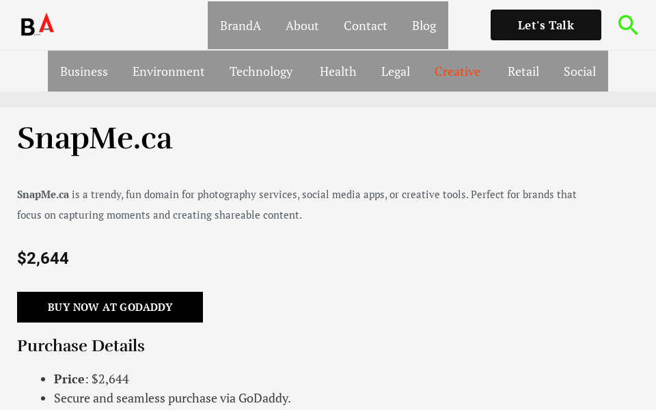Select the Creative category
The width and height of the screenshot is (656, 410).
pos(457,71)
